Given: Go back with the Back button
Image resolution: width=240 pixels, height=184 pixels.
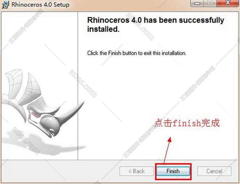Looking at the screenshot, I should click(137, 171).
